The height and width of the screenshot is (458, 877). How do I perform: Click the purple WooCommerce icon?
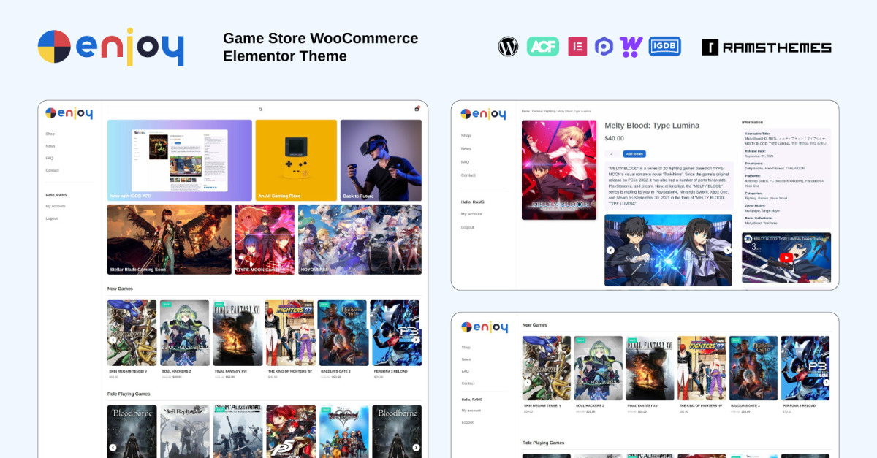631,47
